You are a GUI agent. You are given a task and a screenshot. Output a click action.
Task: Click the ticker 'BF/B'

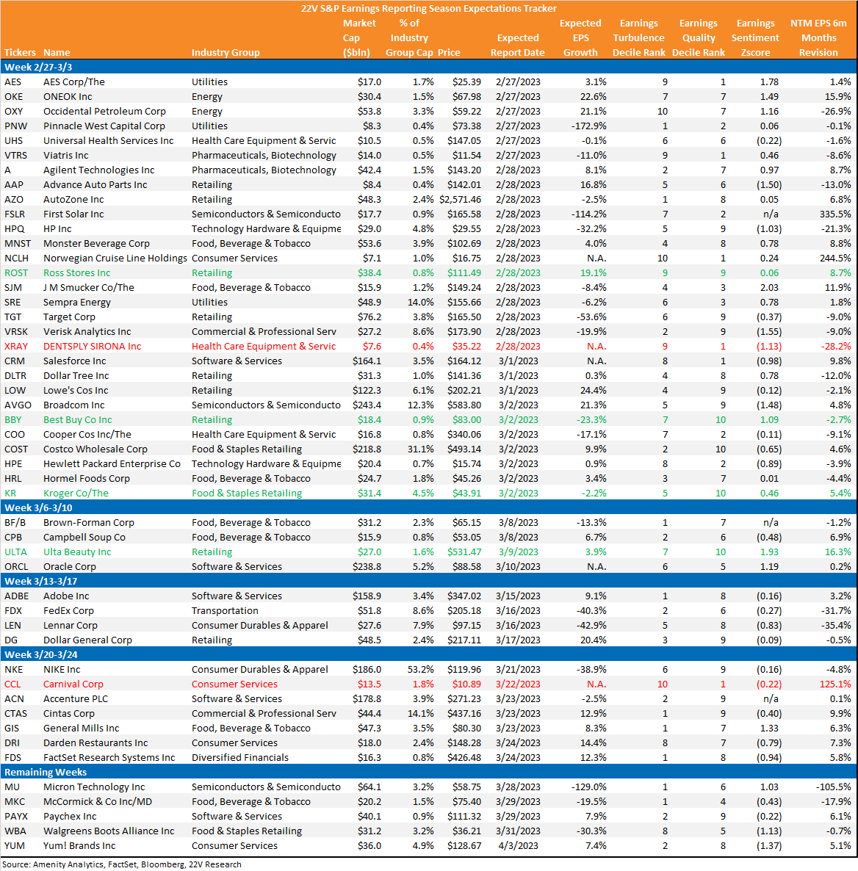[15, 523]
